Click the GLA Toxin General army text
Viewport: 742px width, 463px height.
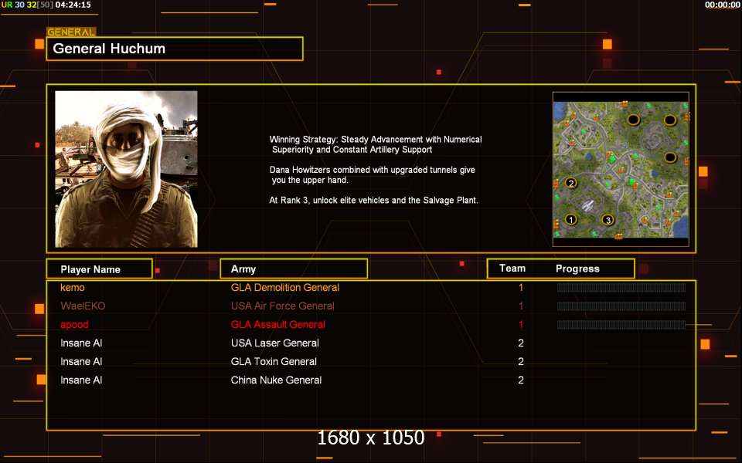tap(274, 361)
